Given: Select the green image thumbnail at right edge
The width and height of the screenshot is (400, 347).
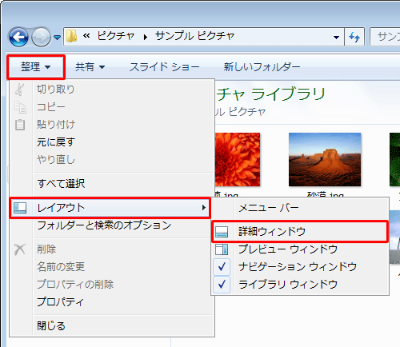Looking at the screenshot, I should (395, 159).
